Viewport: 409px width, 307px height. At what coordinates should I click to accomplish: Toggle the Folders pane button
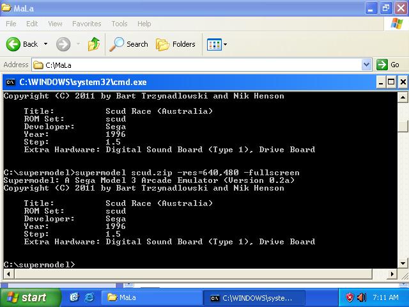coord(175,44)
